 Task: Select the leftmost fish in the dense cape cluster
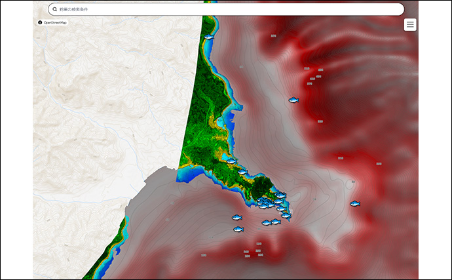tap(260, 201)
